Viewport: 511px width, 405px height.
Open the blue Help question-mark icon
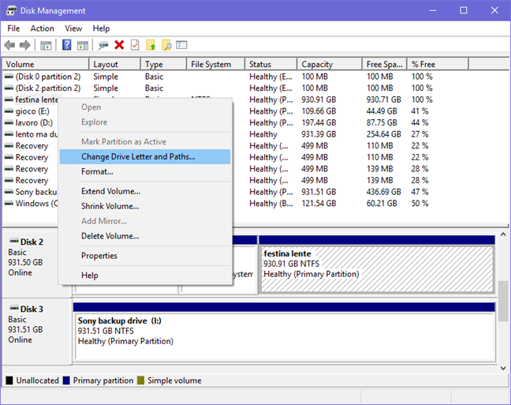(66, 45)
